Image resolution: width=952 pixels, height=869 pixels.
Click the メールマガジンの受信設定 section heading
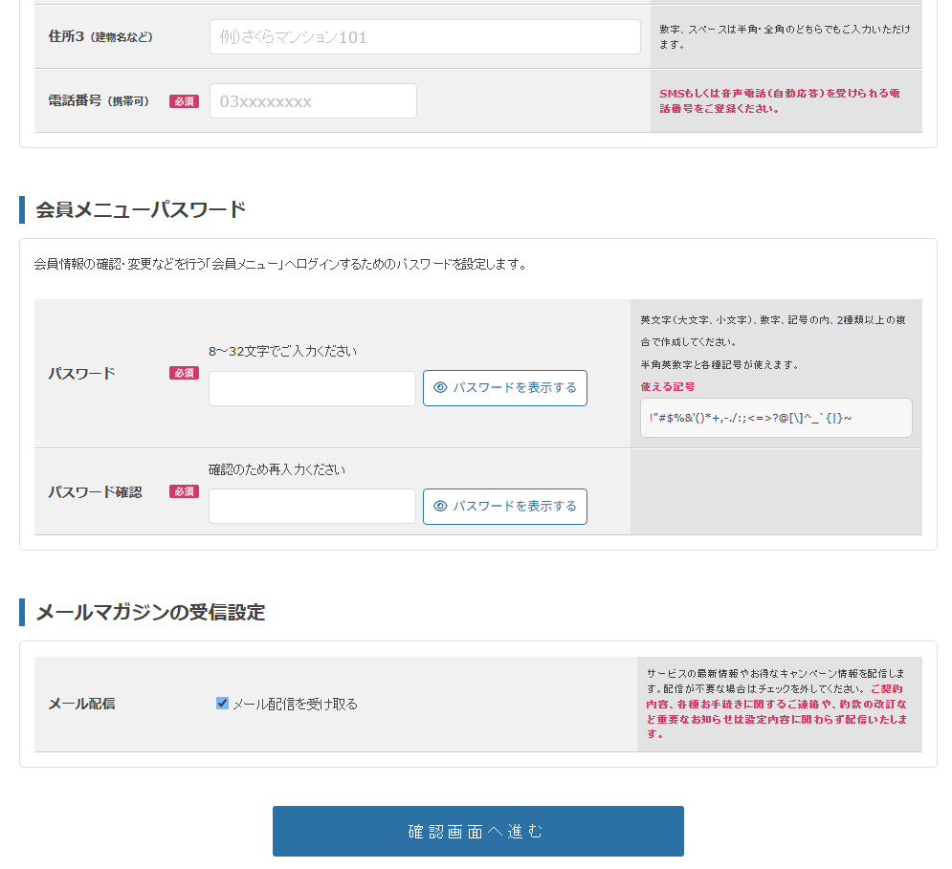(x=150, y=613)
